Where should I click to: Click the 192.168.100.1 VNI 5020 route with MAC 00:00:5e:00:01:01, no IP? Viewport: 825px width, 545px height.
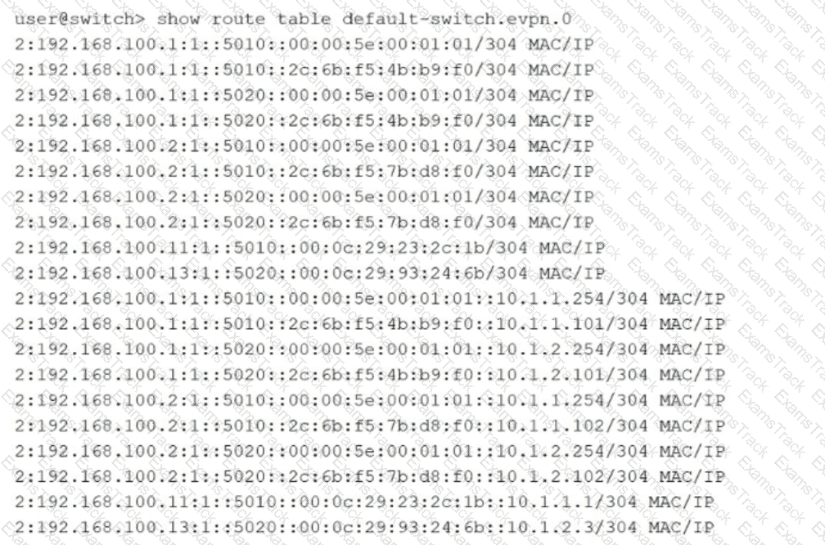[304, 95]
